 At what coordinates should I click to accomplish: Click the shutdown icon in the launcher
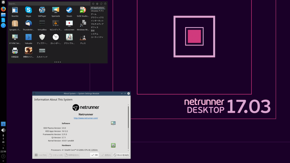tap(105, 4)
